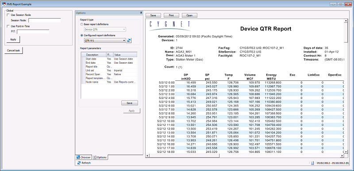354x171 pixels.
Task: Switch to the Chooser tab
Action: pyautogui.click(x=84, y=157)
